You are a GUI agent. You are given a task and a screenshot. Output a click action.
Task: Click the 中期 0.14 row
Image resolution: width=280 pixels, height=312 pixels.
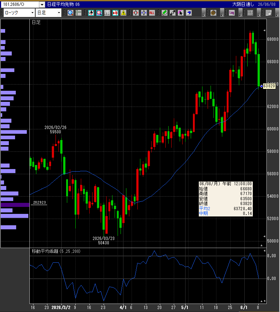click(x=226, y=214)
